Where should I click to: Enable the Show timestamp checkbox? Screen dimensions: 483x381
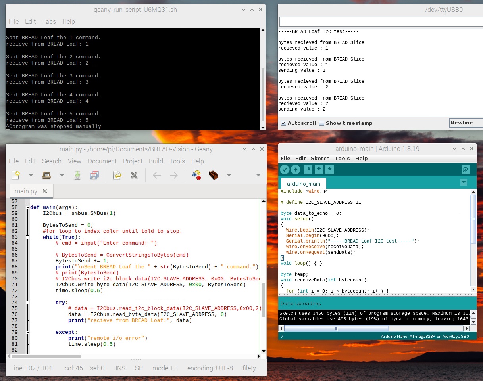(322, 123)
